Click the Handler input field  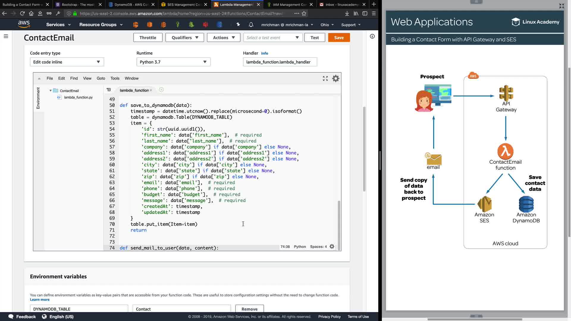pos(280,62)
